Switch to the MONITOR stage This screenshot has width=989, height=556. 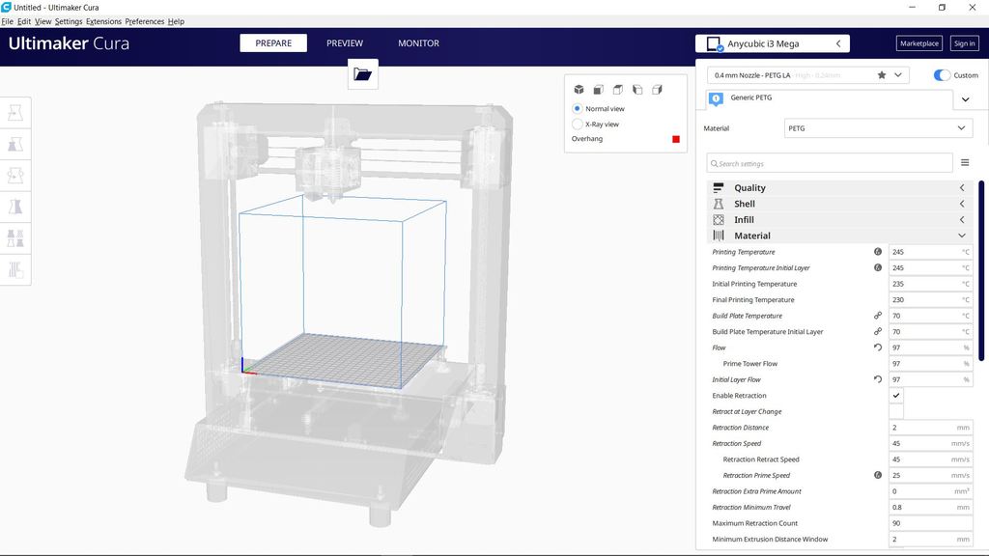pyautogui.click(x=418, y=42)
